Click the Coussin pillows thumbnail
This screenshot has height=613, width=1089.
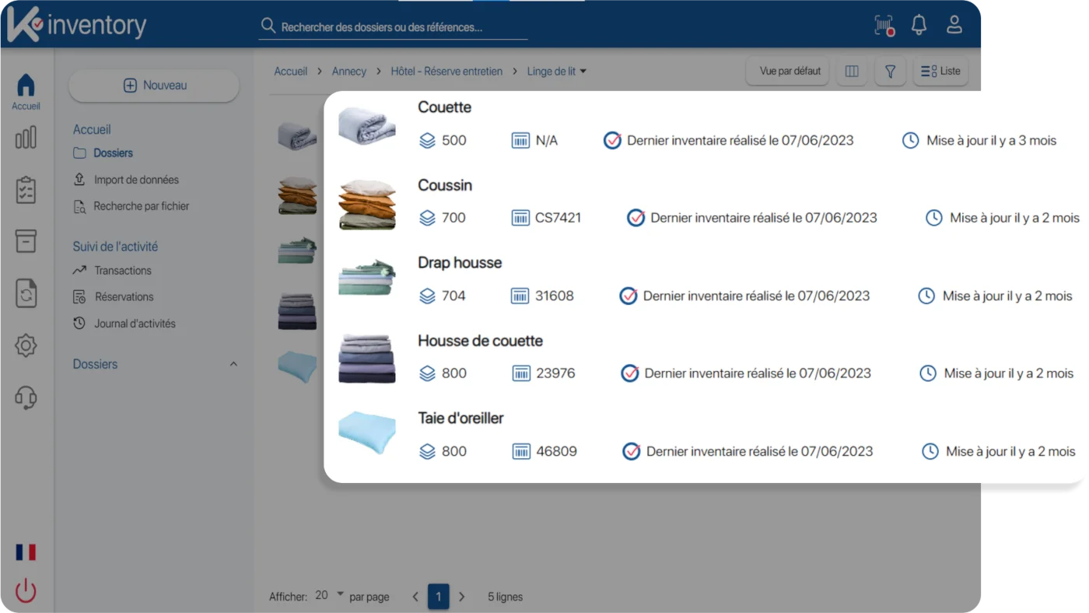(x=367, y=204)
